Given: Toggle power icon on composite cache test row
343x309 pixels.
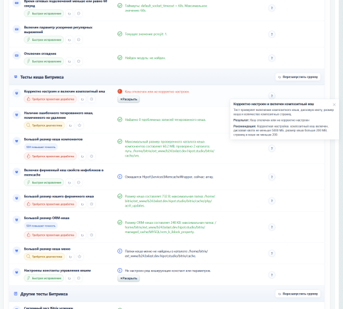Looking at the screenshot, I should pyautogui.click(x=92, y=99).
